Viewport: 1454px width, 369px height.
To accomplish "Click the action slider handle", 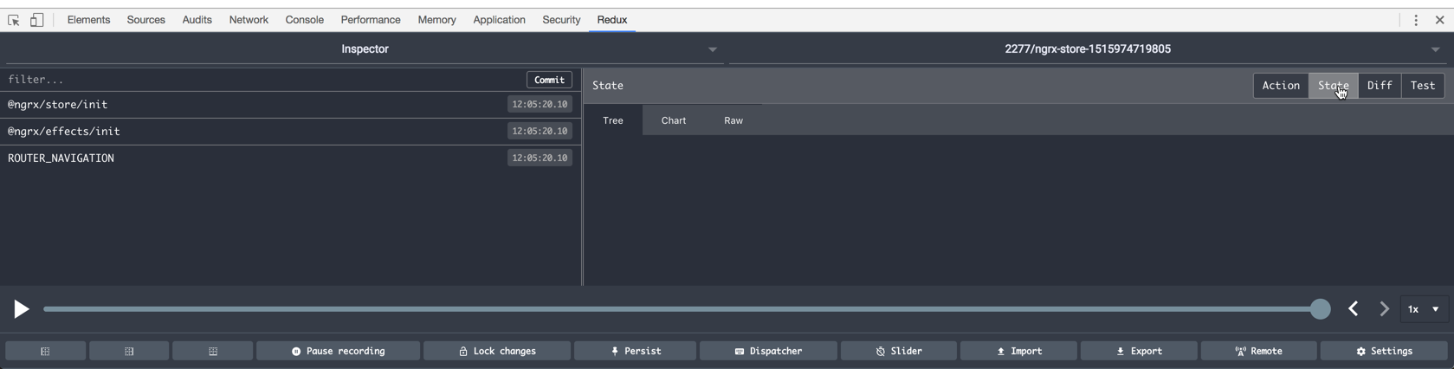I will [1320, 309].
